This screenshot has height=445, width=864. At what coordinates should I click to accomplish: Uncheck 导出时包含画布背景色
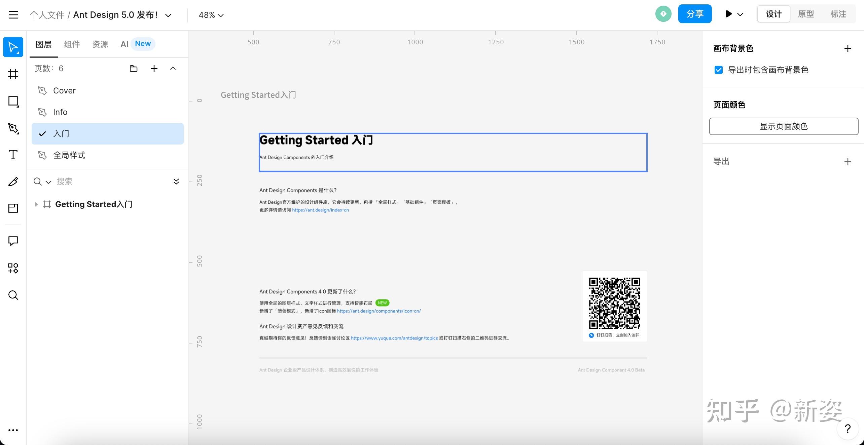pyautogui.click(x=719, y=70)
